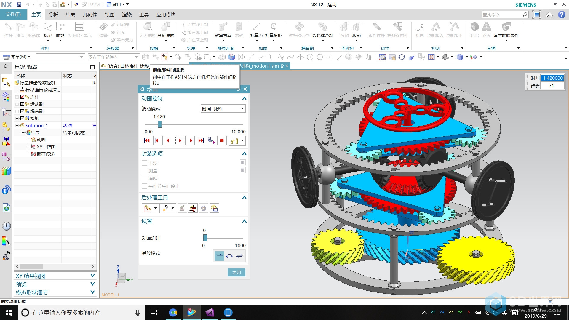Click the time slider handle
The width and height of the screenshot is (569, 320).
click(160, 124)
